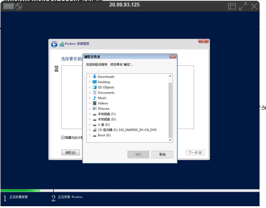Select CD 驱动器 (F:) SSS_X64FREE_ZH-CN_DV9
266x208 pixels.
point(127,130)
